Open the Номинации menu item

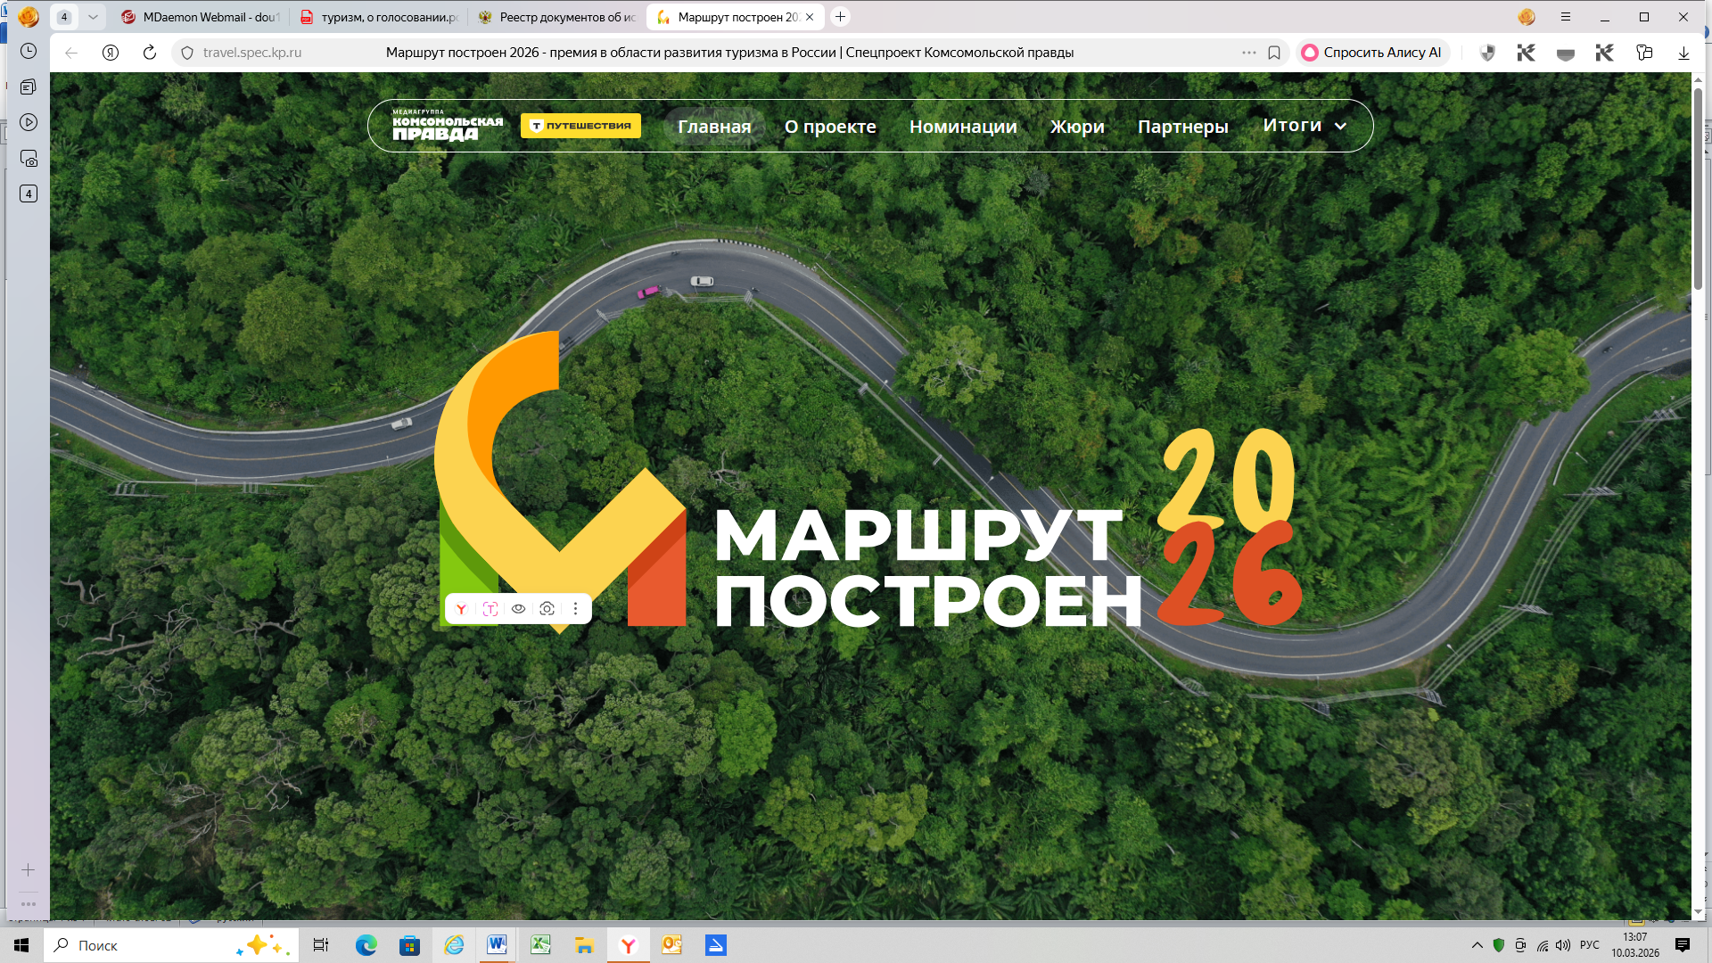tap(962, 127)
